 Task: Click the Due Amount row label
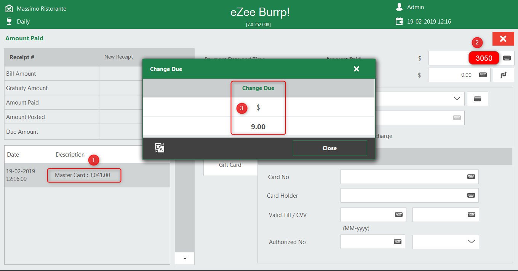pos(22,132)
